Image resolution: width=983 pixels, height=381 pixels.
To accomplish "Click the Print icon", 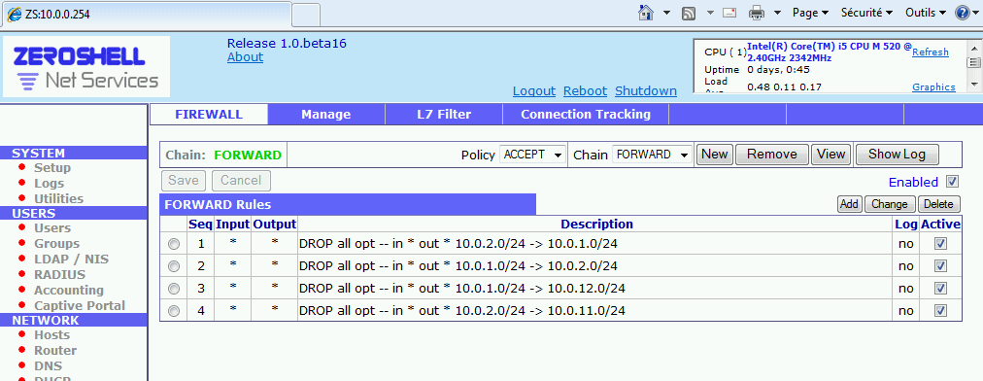I will [x=758, y=13].
